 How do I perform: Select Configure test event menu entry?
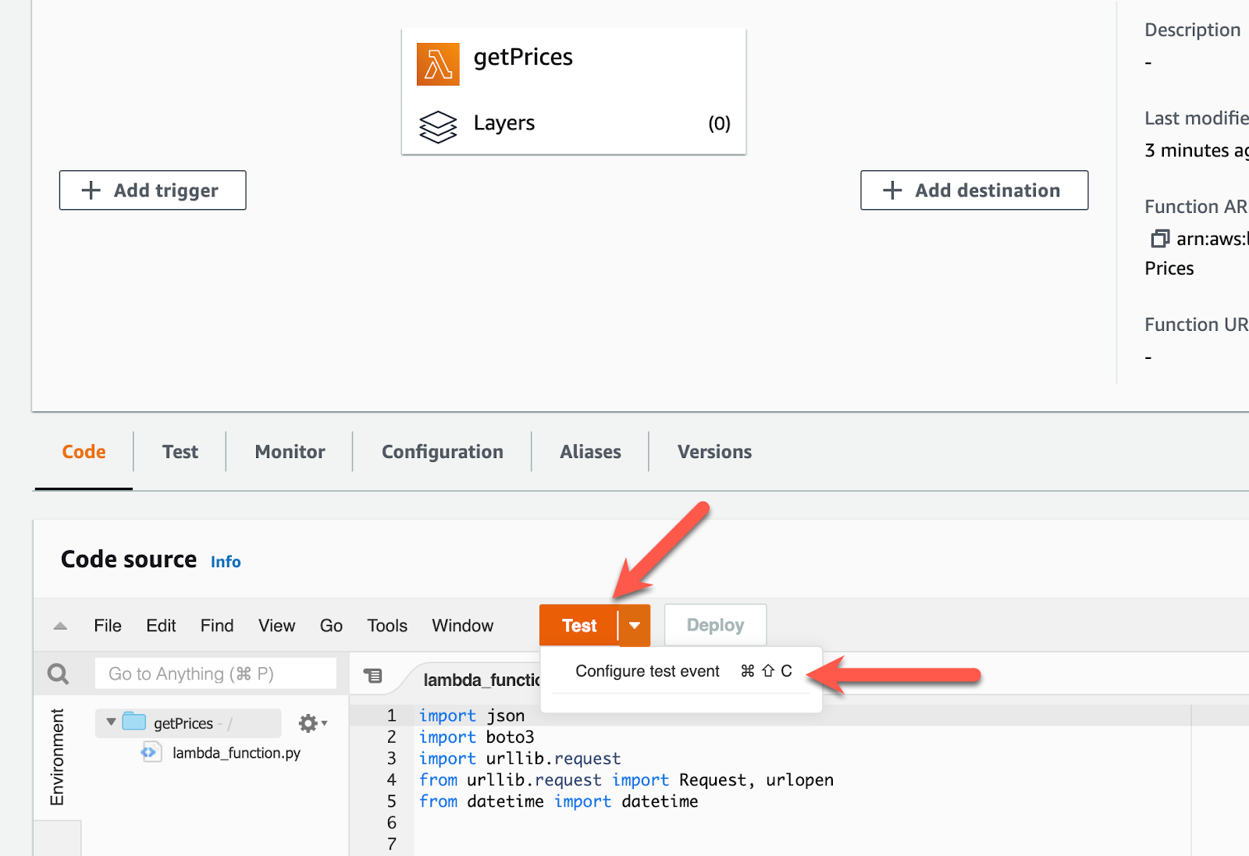[681, 671]
